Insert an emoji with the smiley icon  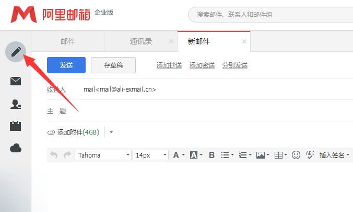(x=296, y=155)
